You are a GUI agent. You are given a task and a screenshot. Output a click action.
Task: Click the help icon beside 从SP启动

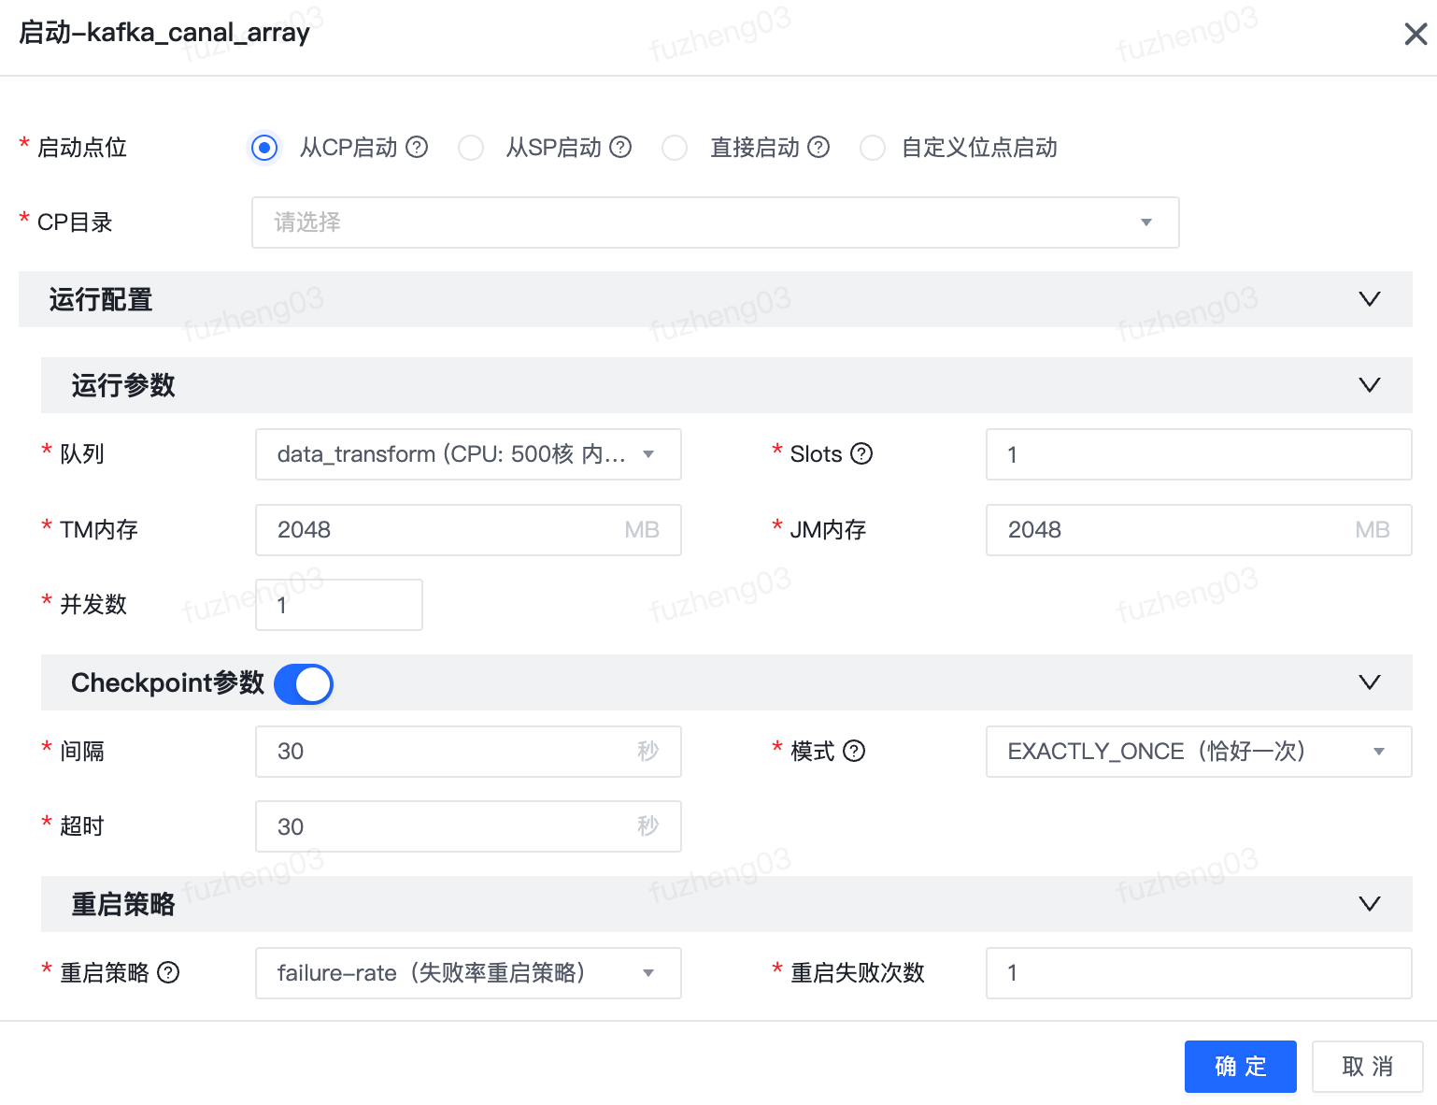point(619,147)
